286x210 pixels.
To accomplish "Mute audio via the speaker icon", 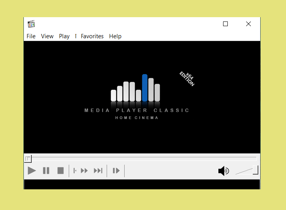I will 223,171.
